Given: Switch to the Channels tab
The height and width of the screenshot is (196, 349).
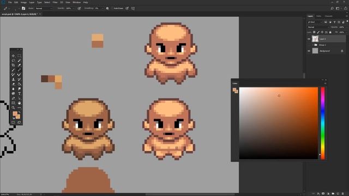Looking at the screenshot, I should point(328,16).
